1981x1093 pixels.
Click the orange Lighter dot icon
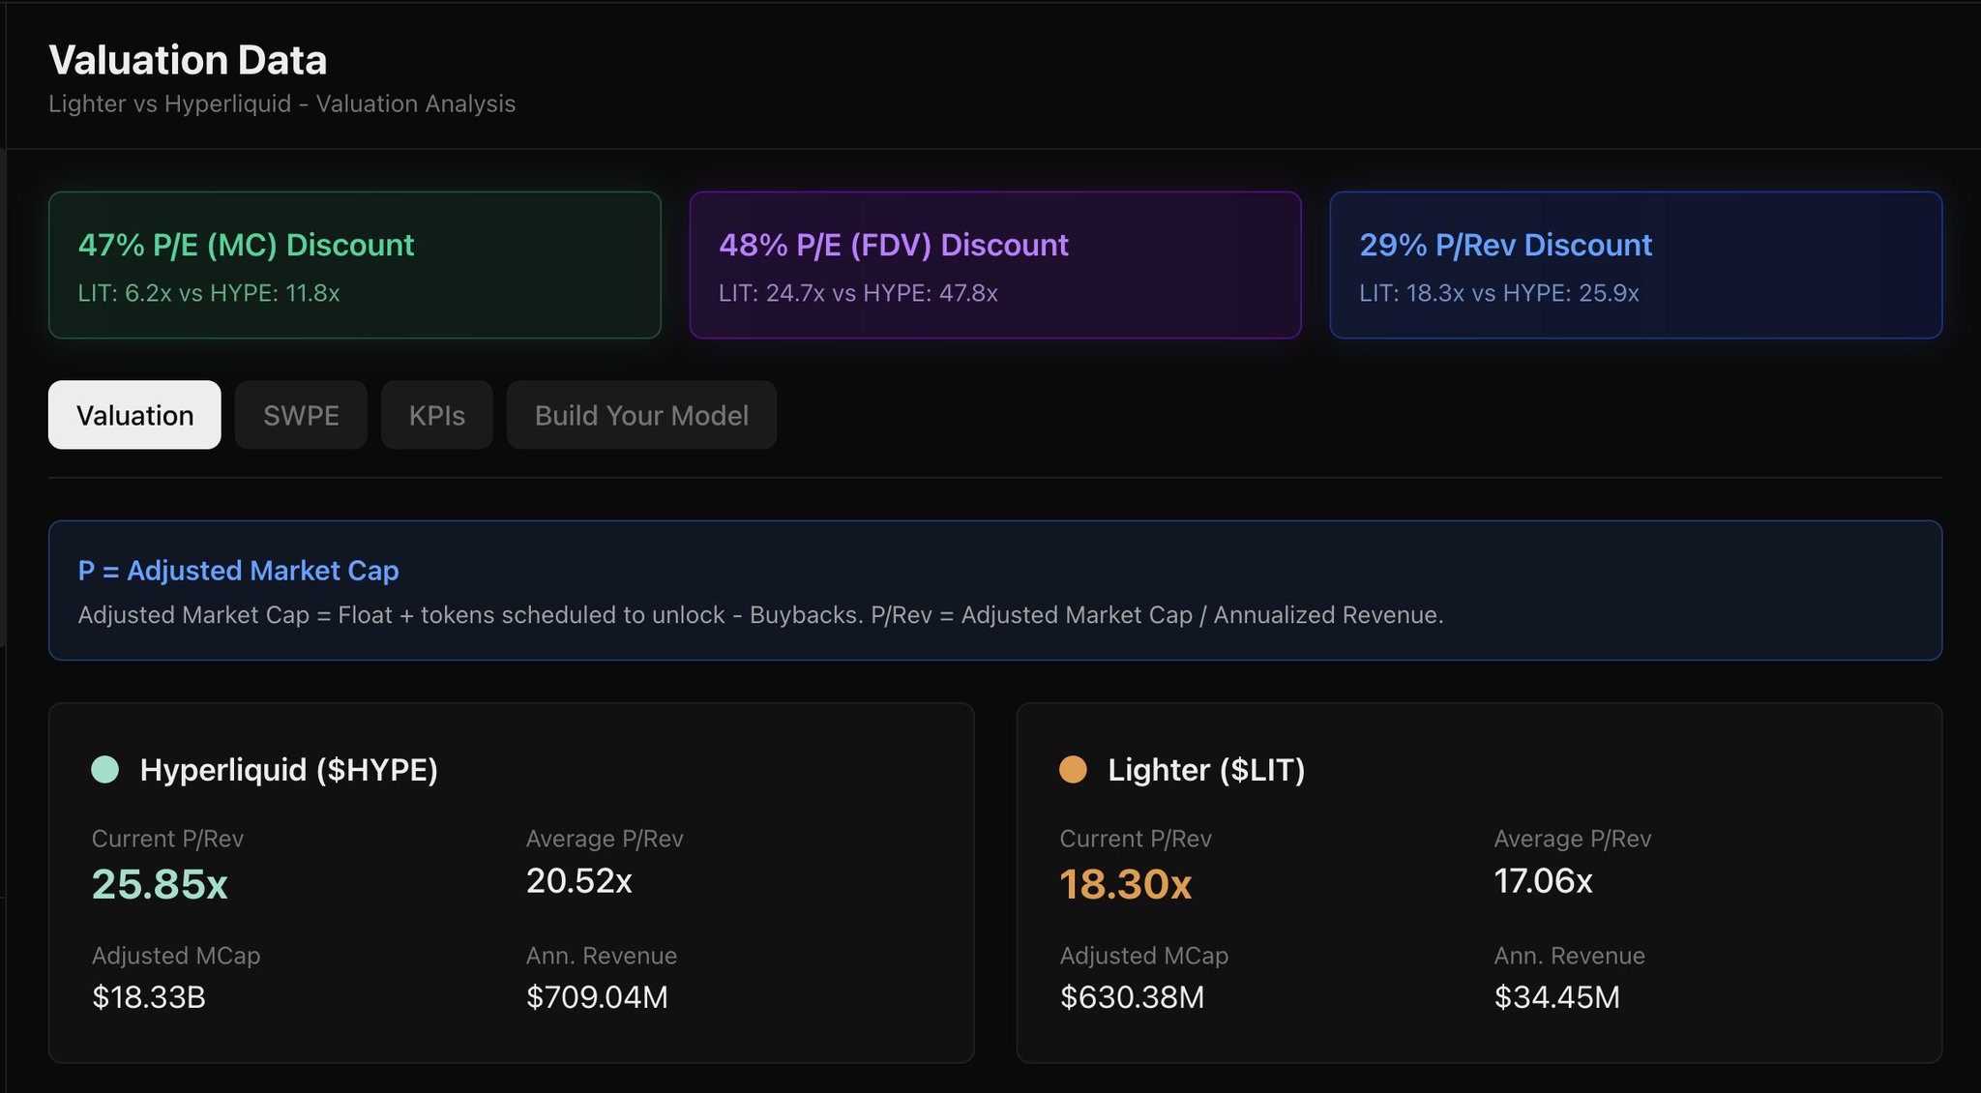[x=1073, y=770]
